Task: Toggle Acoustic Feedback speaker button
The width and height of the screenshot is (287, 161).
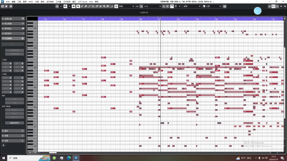Action: coord(74,6)
